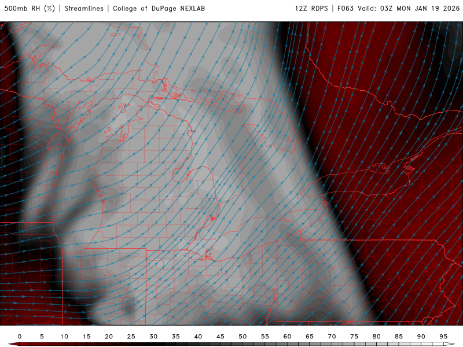Click the colorbar value 60
The width and height of the screenshot is (463, 347).
pyautogui.click(x=287, y=337)
